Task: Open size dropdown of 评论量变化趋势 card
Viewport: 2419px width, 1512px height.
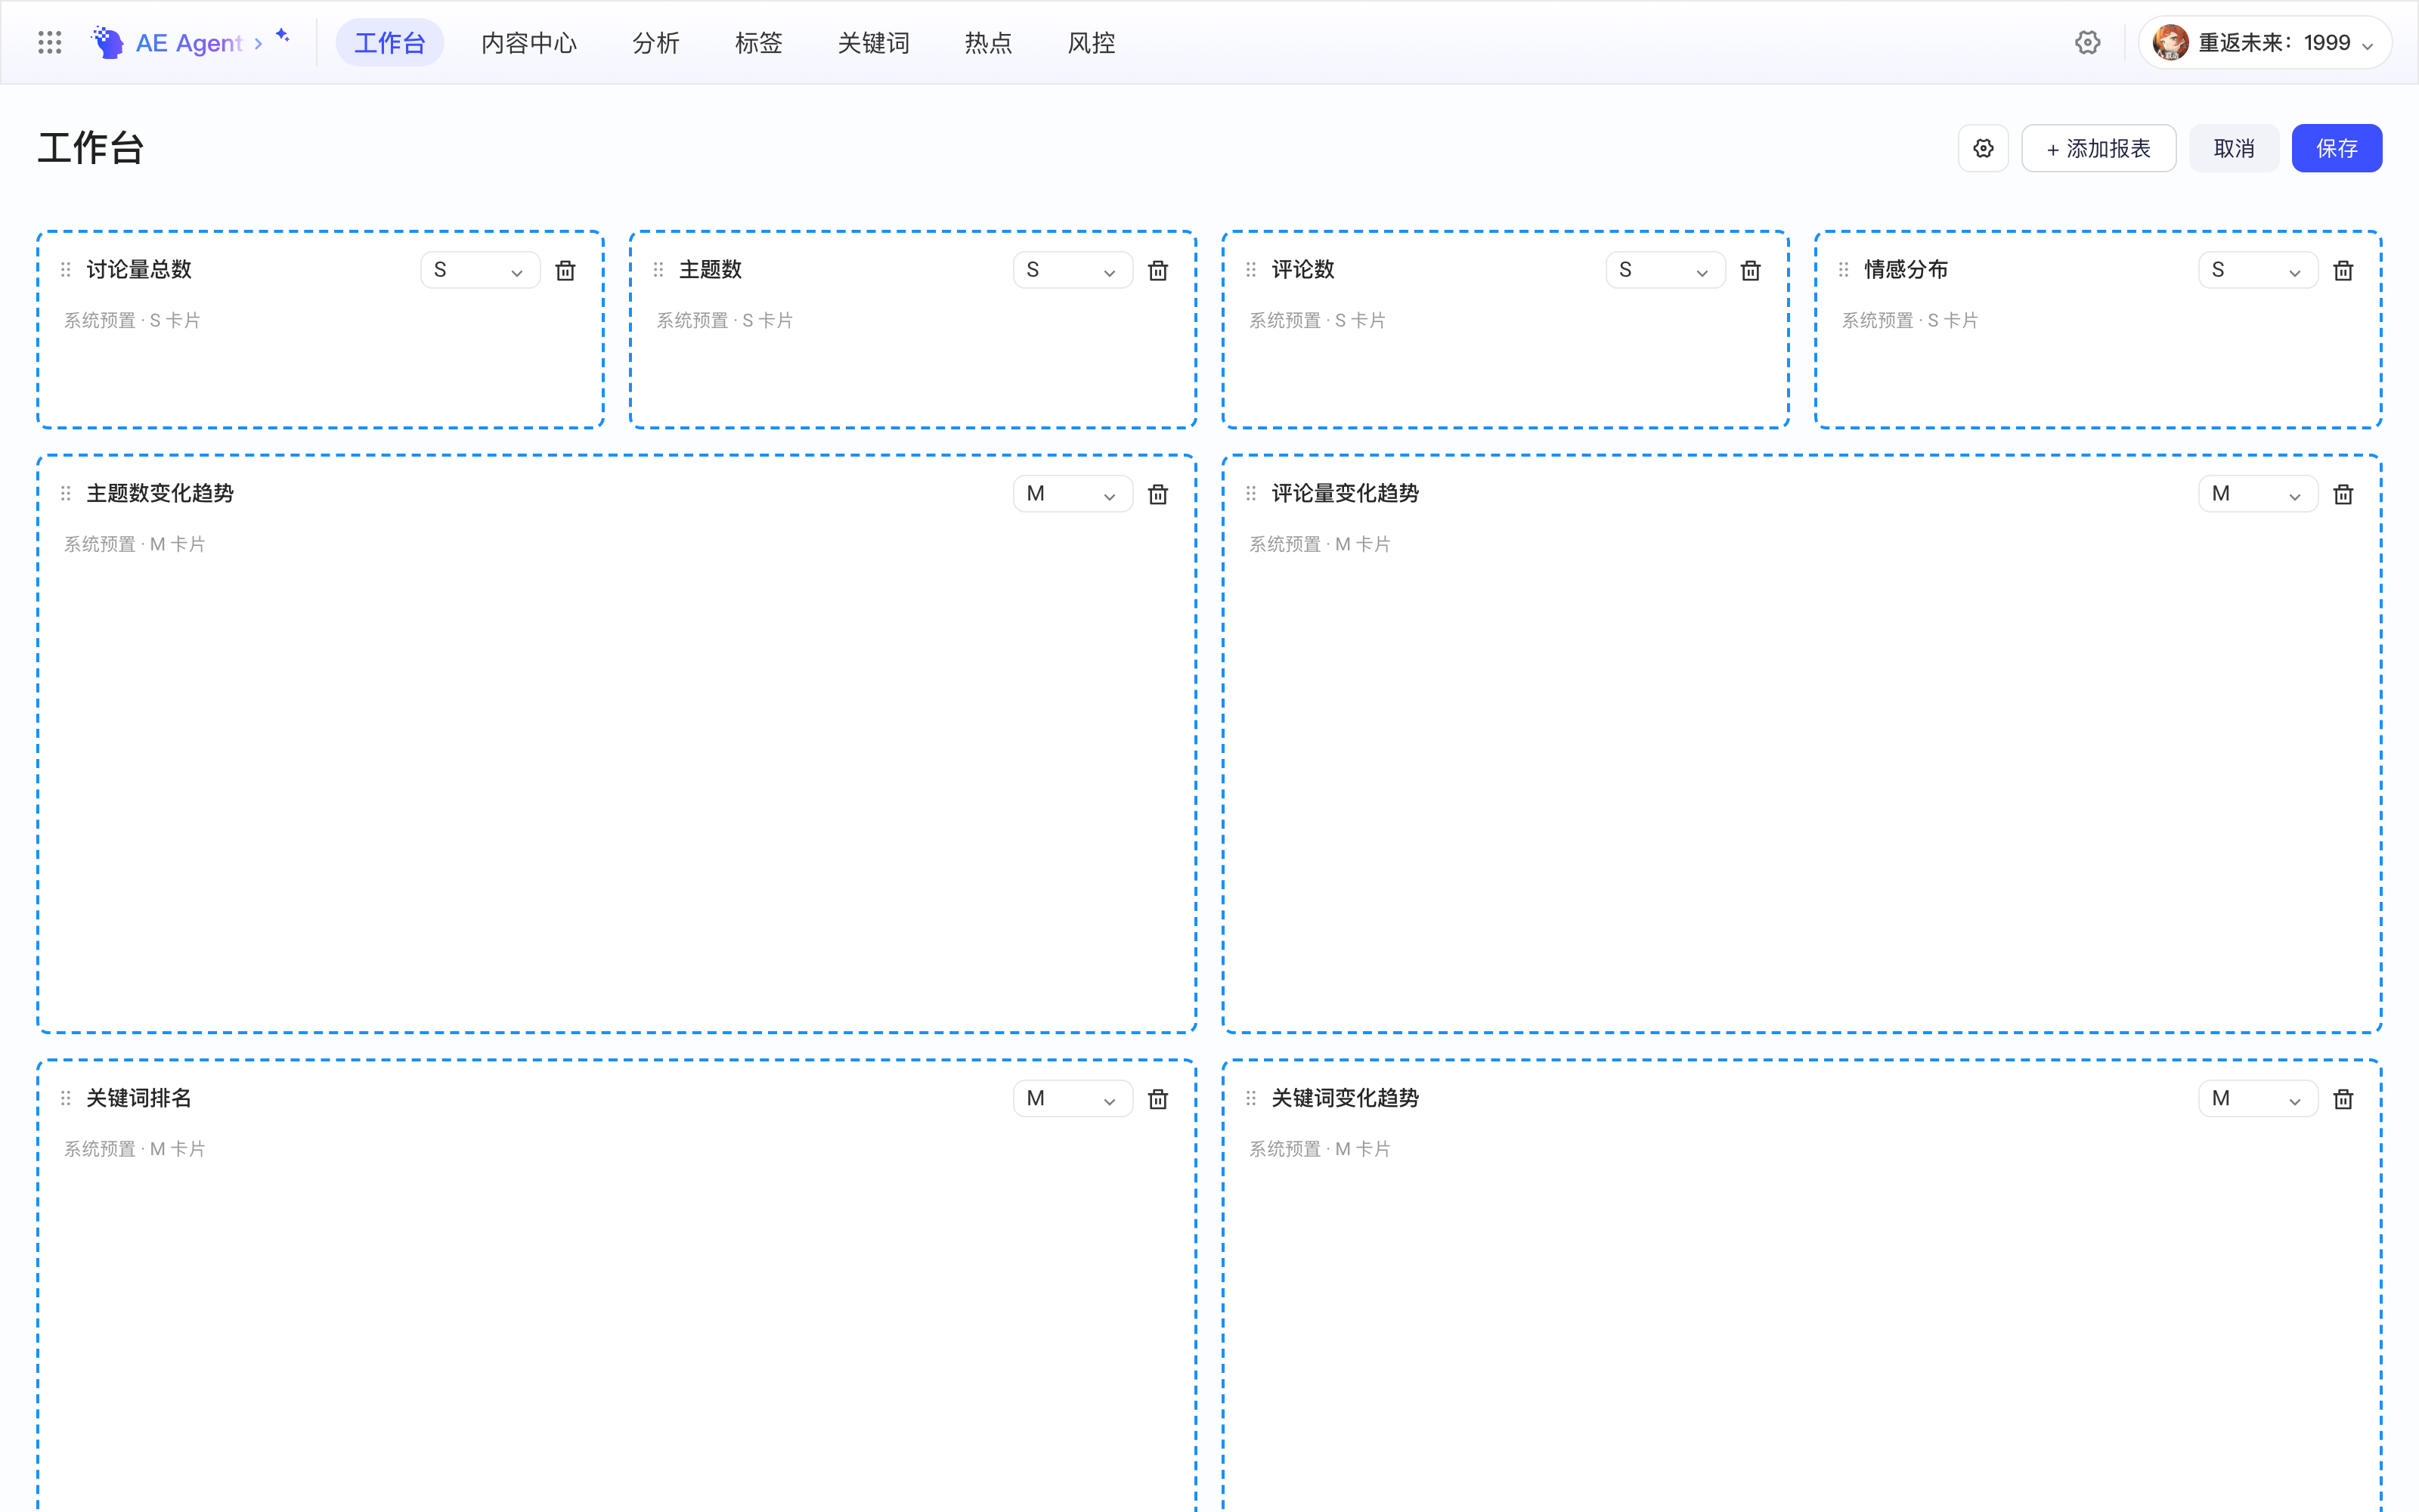Action: (x=2258, y=494)
